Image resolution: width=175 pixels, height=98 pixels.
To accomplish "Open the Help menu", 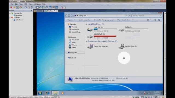I will tap(44, 4).
